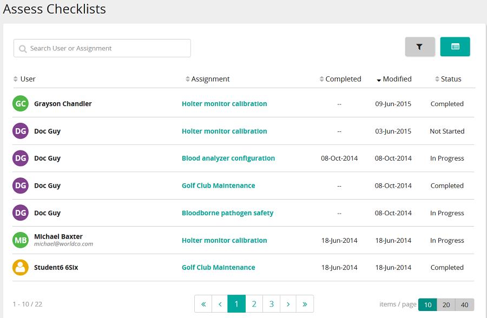The width and height of the screenshot is (487, 318).
Task: Click the teal list view button
Action: (455, 47)
